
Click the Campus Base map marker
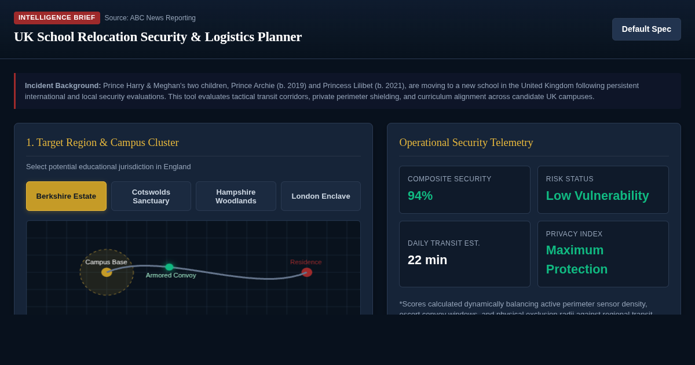click(x=107, y=272)
